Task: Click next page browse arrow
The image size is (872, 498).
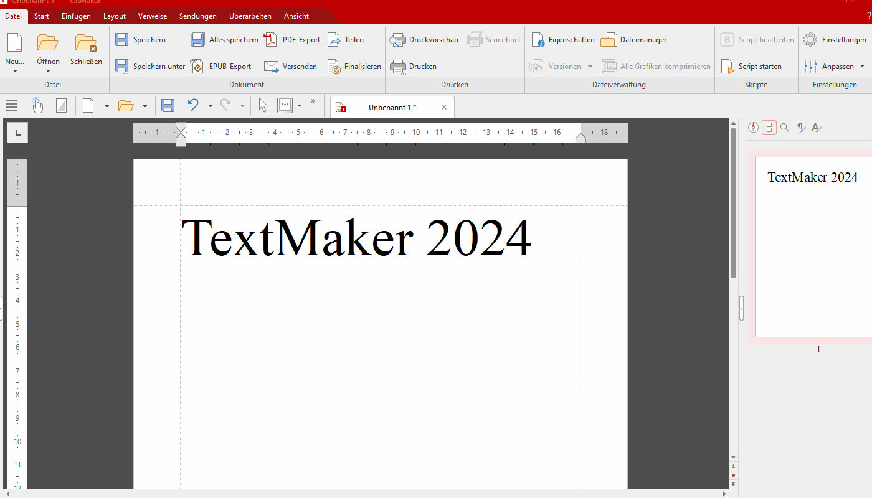Action: click(733, 484)
